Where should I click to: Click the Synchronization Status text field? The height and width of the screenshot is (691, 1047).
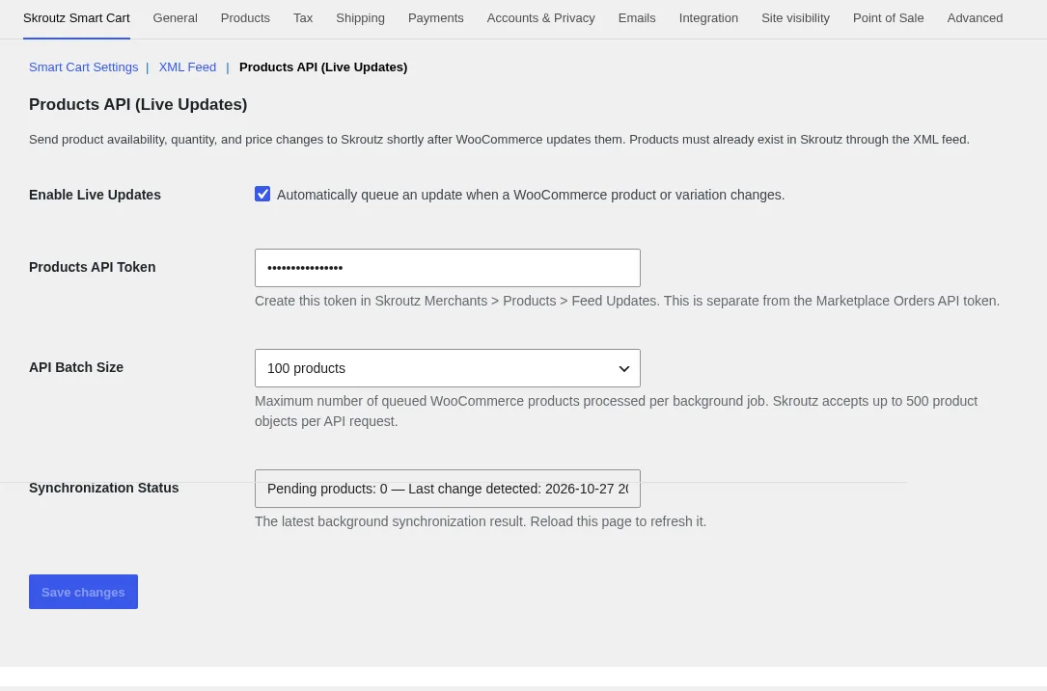(448, 489)
